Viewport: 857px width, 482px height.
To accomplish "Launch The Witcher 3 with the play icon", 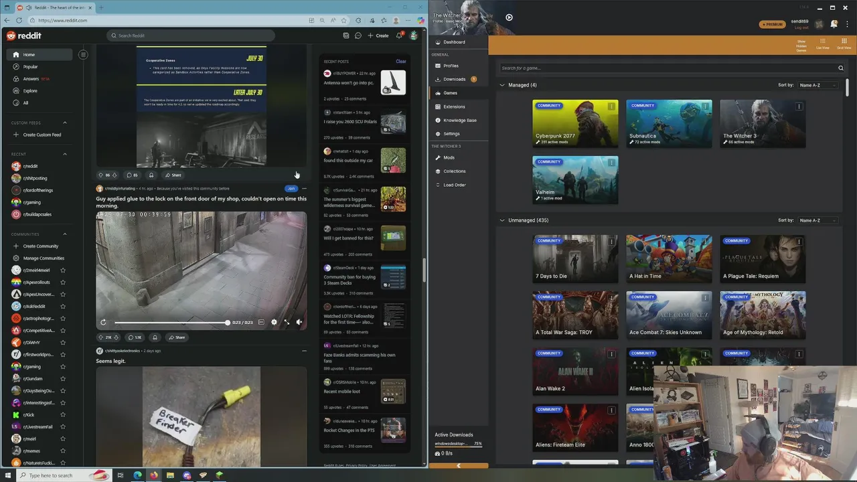I will point(509,17).
